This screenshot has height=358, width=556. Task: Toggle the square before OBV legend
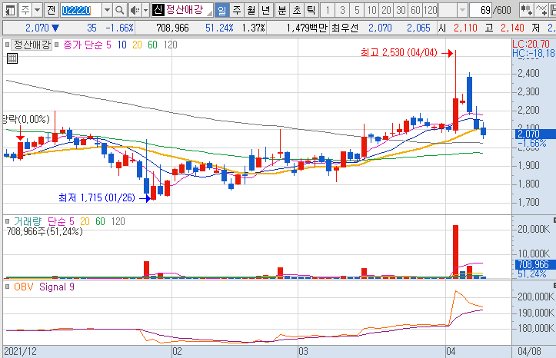coord(7,287)
